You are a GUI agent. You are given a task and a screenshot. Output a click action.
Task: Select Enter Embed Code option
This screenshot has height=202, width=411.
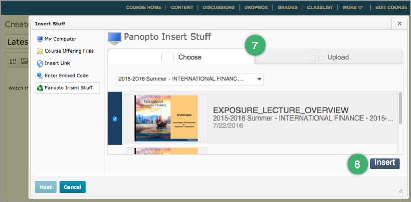pos(67,76)
